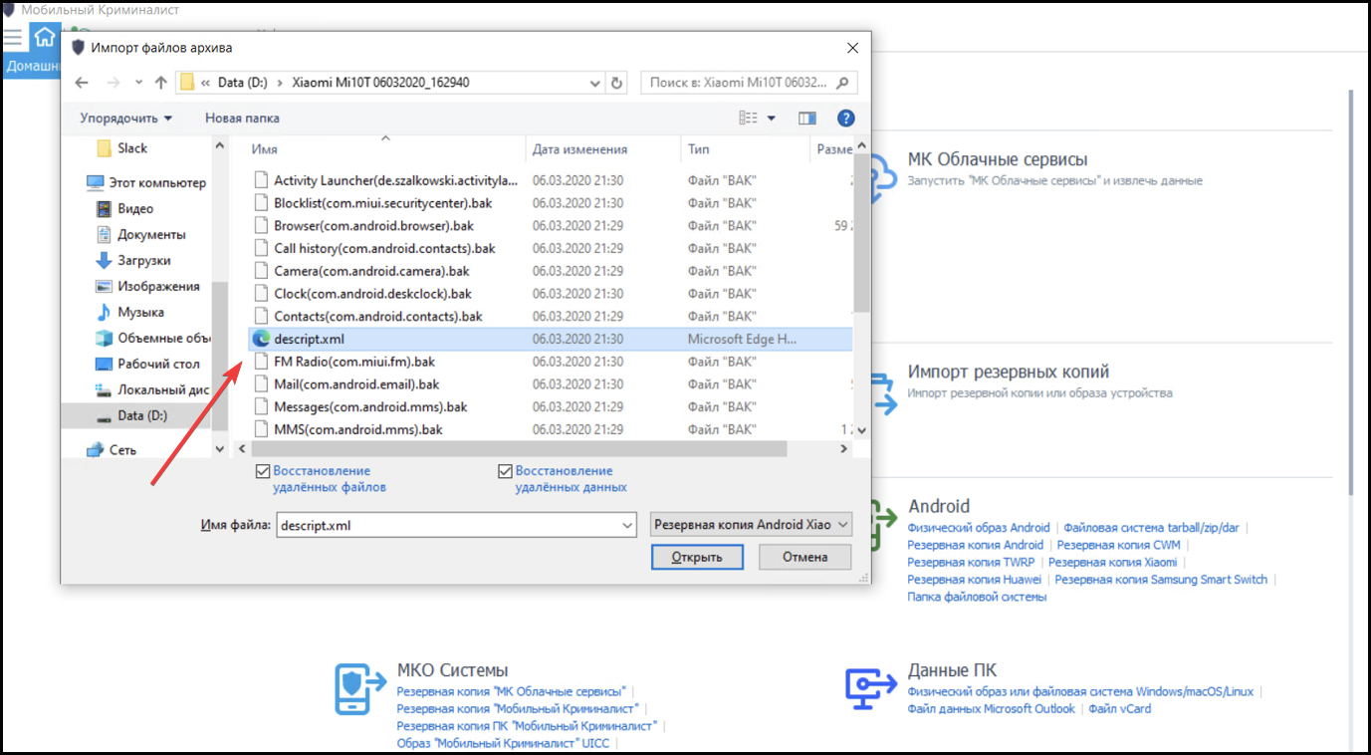The width and height of the screenshot is (1371, 755).
Task: Sort by Дата изменения column header
Action: (603, 149)
